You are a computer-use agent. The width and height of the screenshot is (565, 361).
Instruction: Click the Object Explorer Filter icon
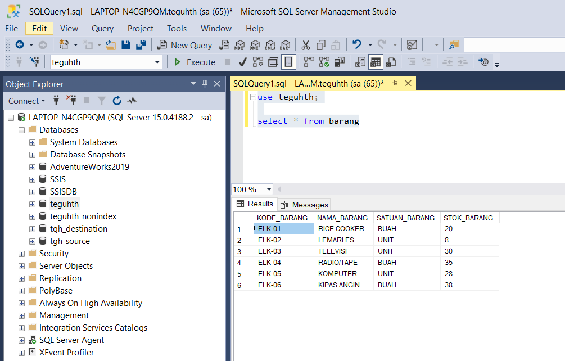pyautogui.click(x=102, y=101)
